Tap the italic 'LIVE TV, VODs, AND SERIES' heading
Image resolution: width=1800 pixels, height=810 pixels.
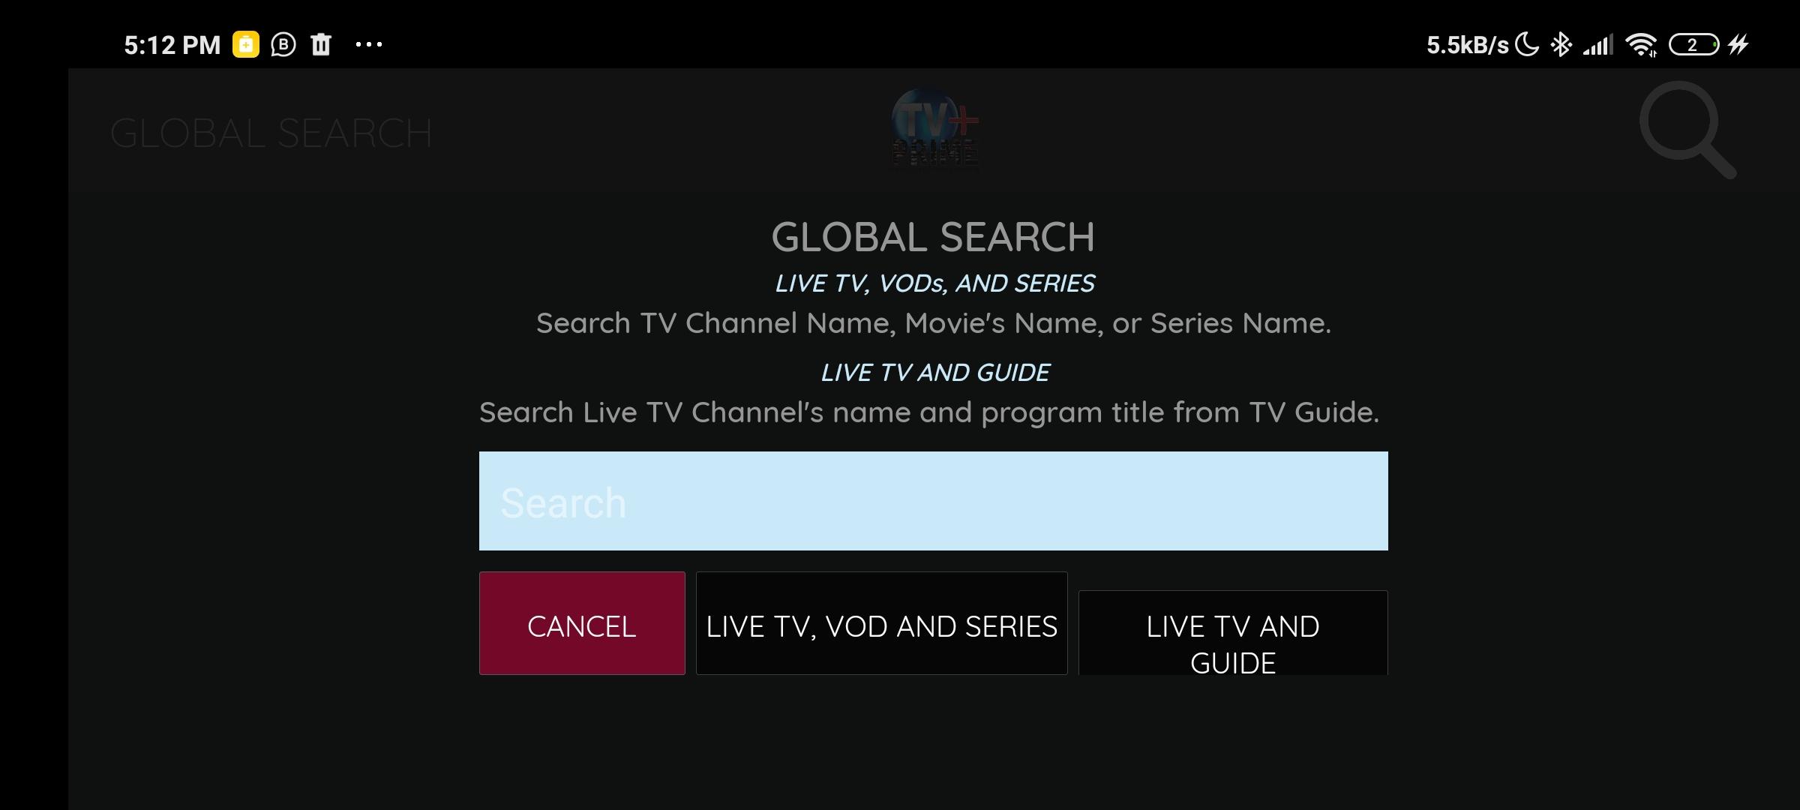click(x=934, y=283)
